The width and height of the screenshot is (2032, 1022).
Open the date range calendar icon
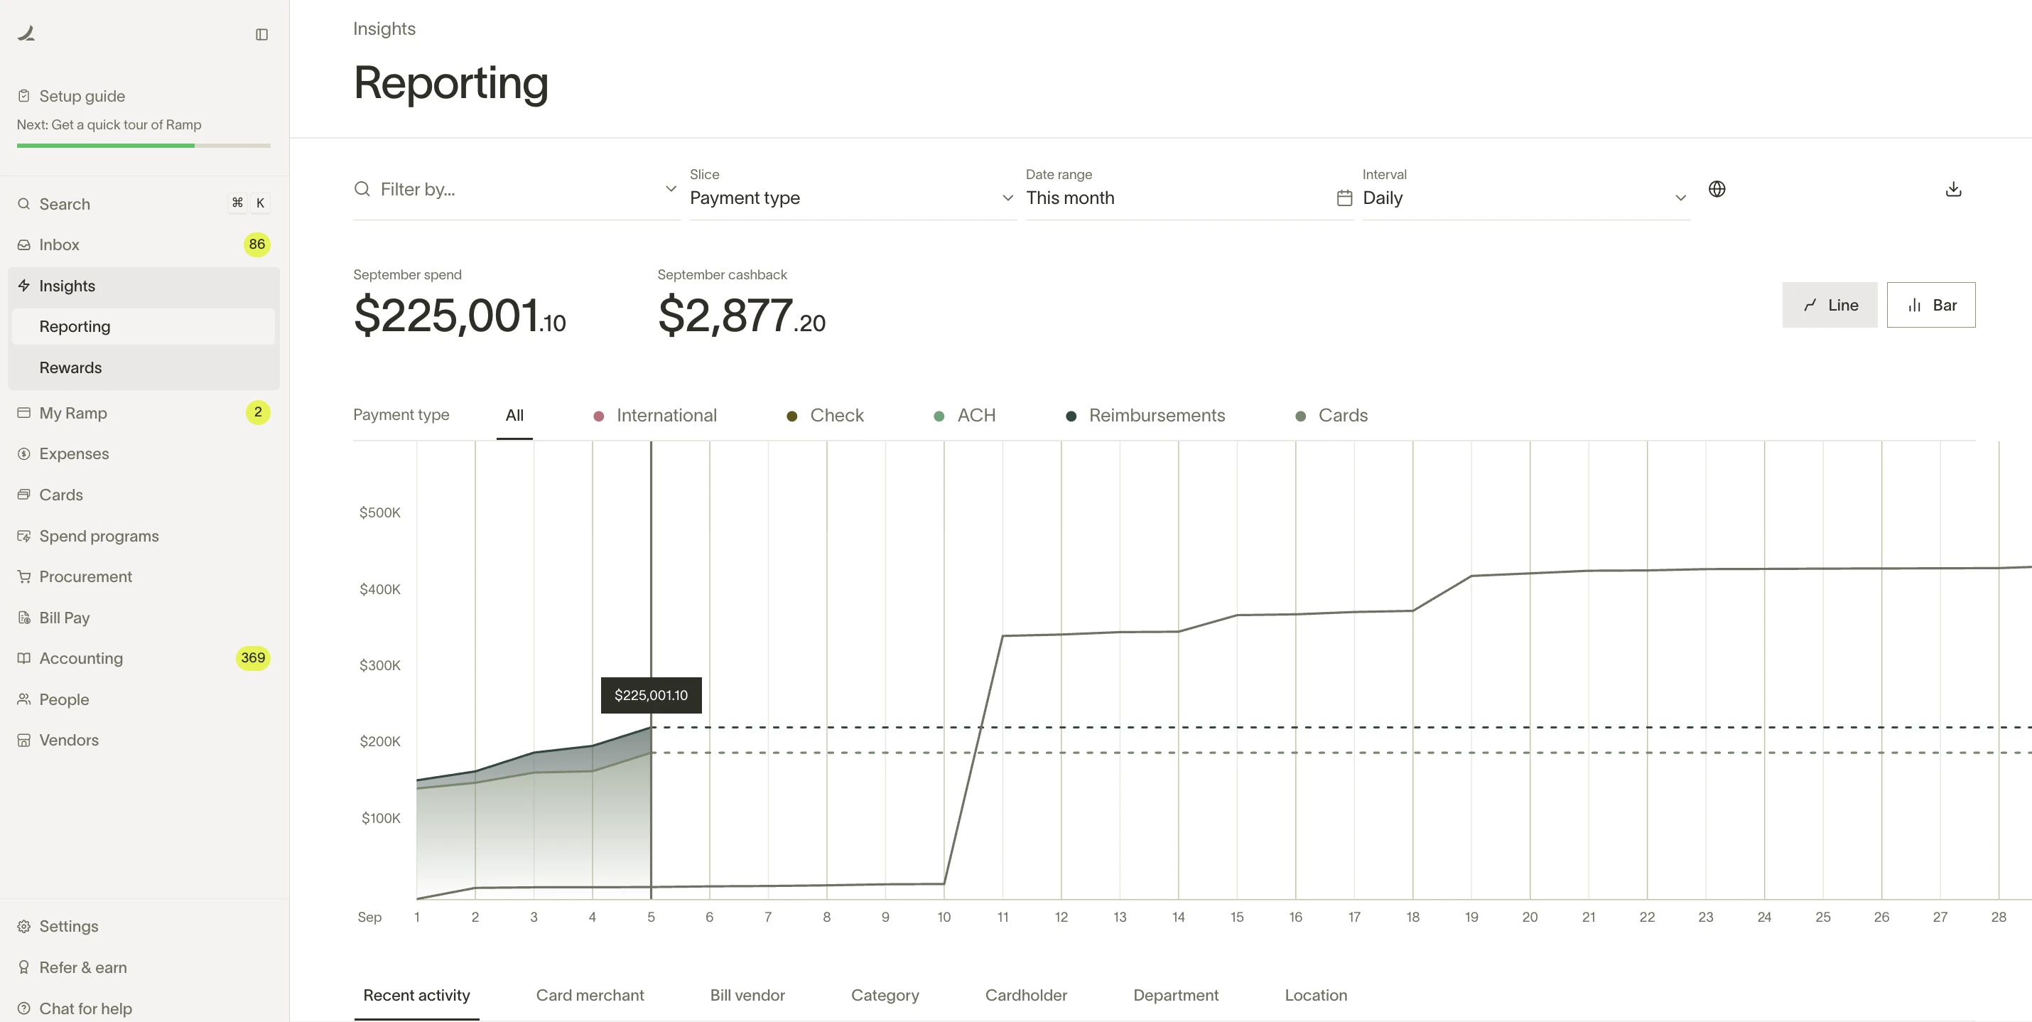[1344, 198]
